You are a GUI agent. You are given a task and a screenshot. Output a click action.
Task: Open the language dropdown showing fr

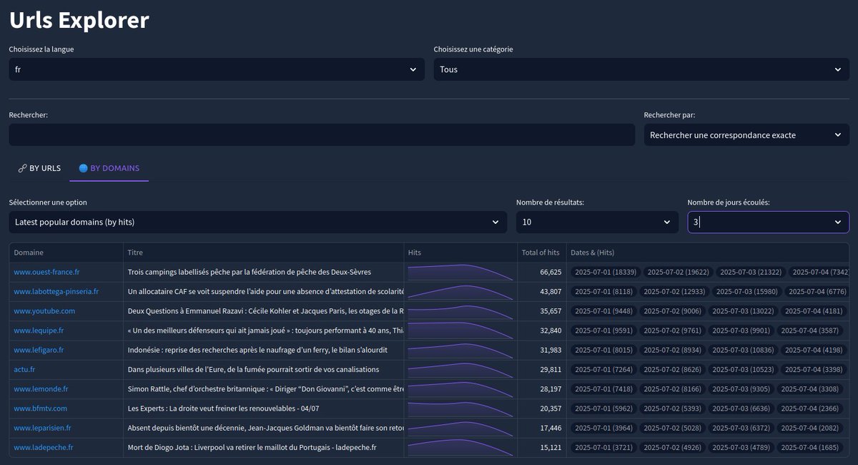216,69
